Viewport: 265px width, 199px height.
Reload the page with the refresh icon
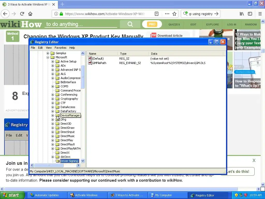point(22,14)
